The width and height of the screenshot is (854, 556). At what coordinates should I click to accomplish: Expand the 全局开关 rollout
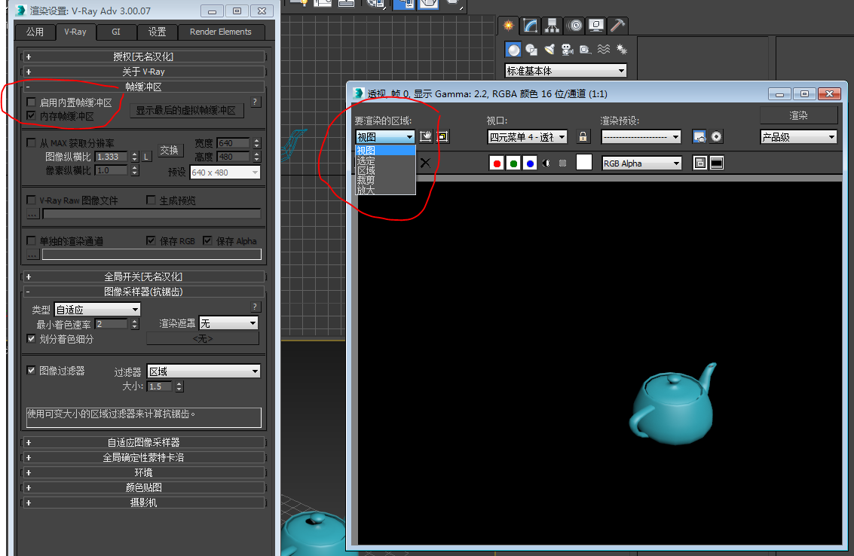[x=143, y=276]
